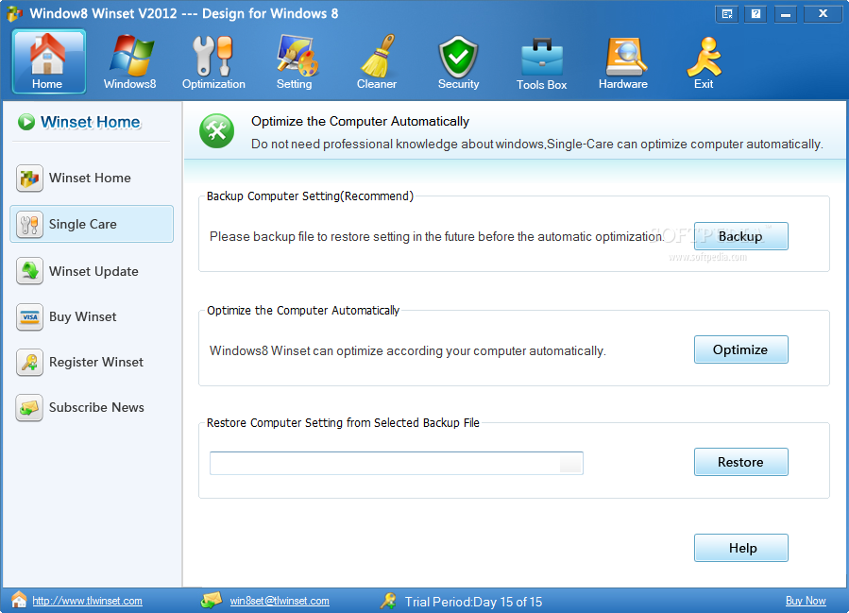849x613 pixels.
Task: Click the title bar menu options icon
Action: coord(726,14)
